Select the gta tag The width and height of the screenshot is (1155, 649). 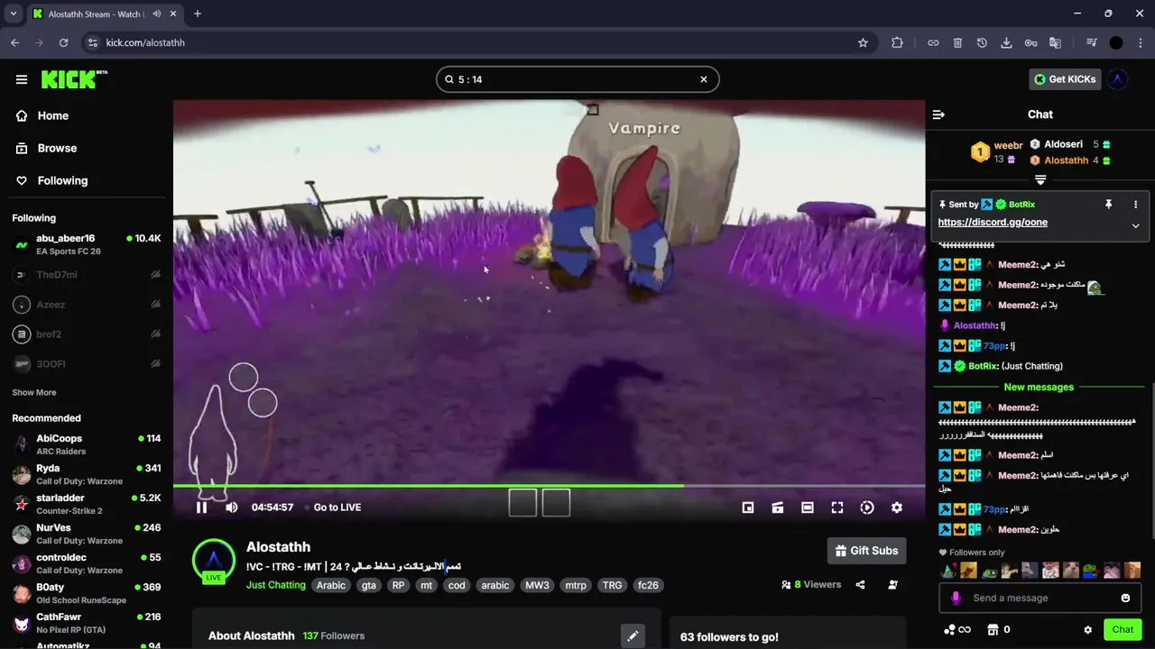[368, 585]
